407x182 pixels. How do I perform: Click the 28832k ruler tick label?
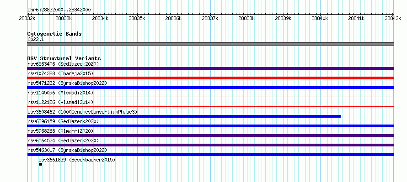pyautogui.click(x=27, y=18)
